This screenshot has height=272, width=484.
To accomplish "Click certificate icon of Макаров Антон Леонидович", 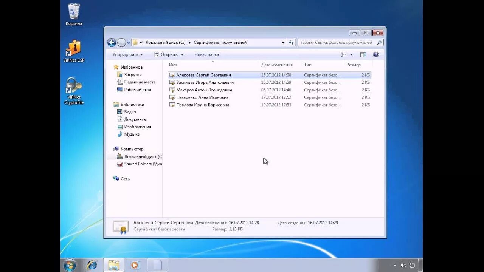I will [172, 90].
